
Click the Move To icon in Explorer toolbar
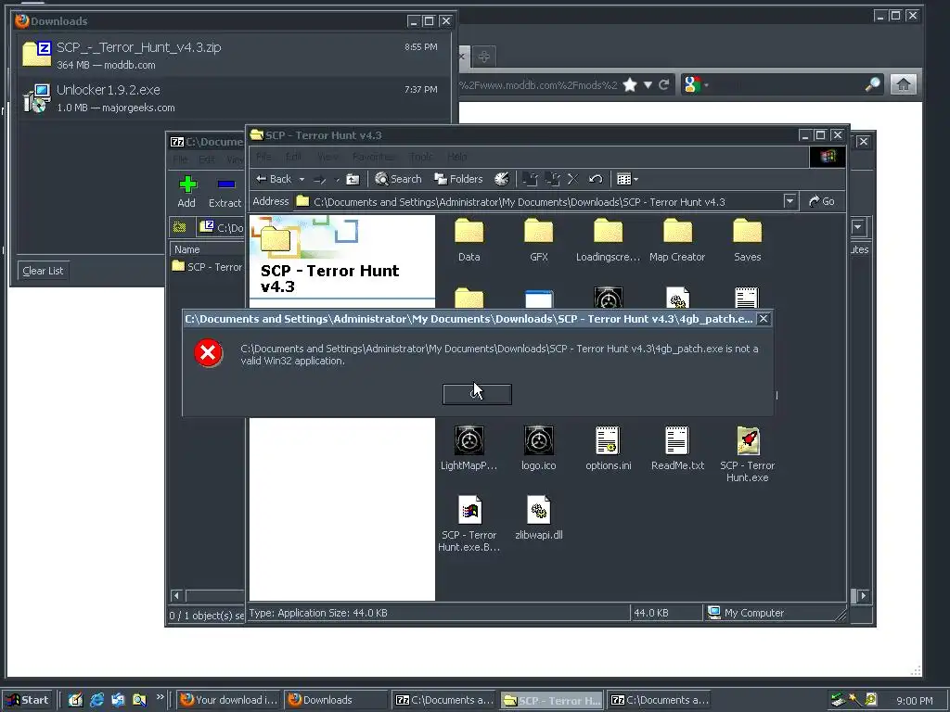pyautogui.click(x=530, y=179)
